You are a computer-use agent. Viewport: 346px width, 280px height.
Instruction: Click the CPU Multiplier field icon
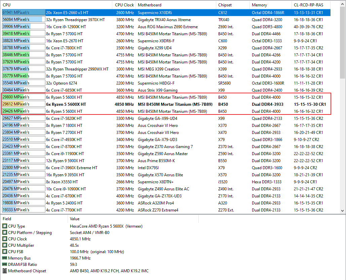[x=4, y=245]
